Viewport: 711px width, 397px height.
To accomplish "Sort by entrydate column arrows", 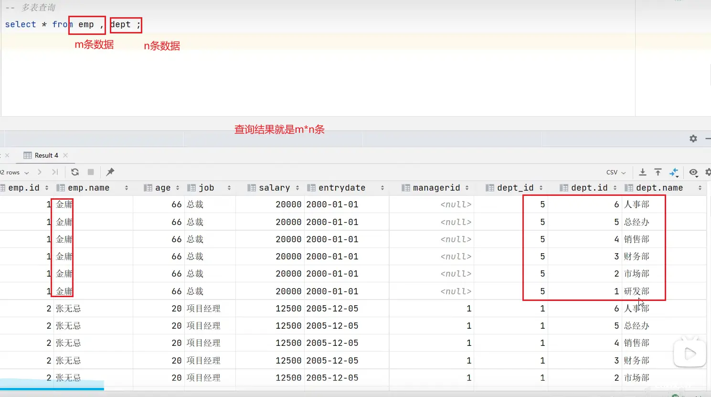I will 382,188.
